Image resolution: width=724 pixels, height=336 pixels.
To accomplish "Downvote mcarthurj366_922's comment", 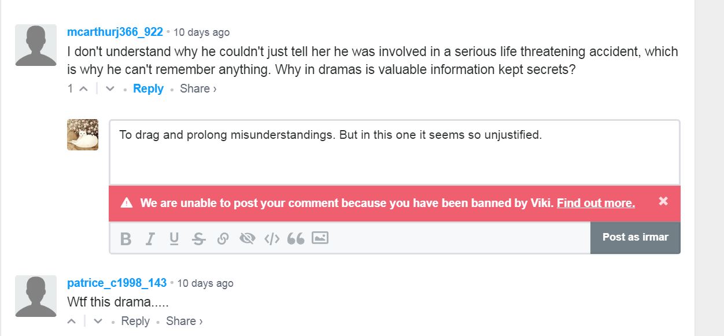I will (110, 89).
